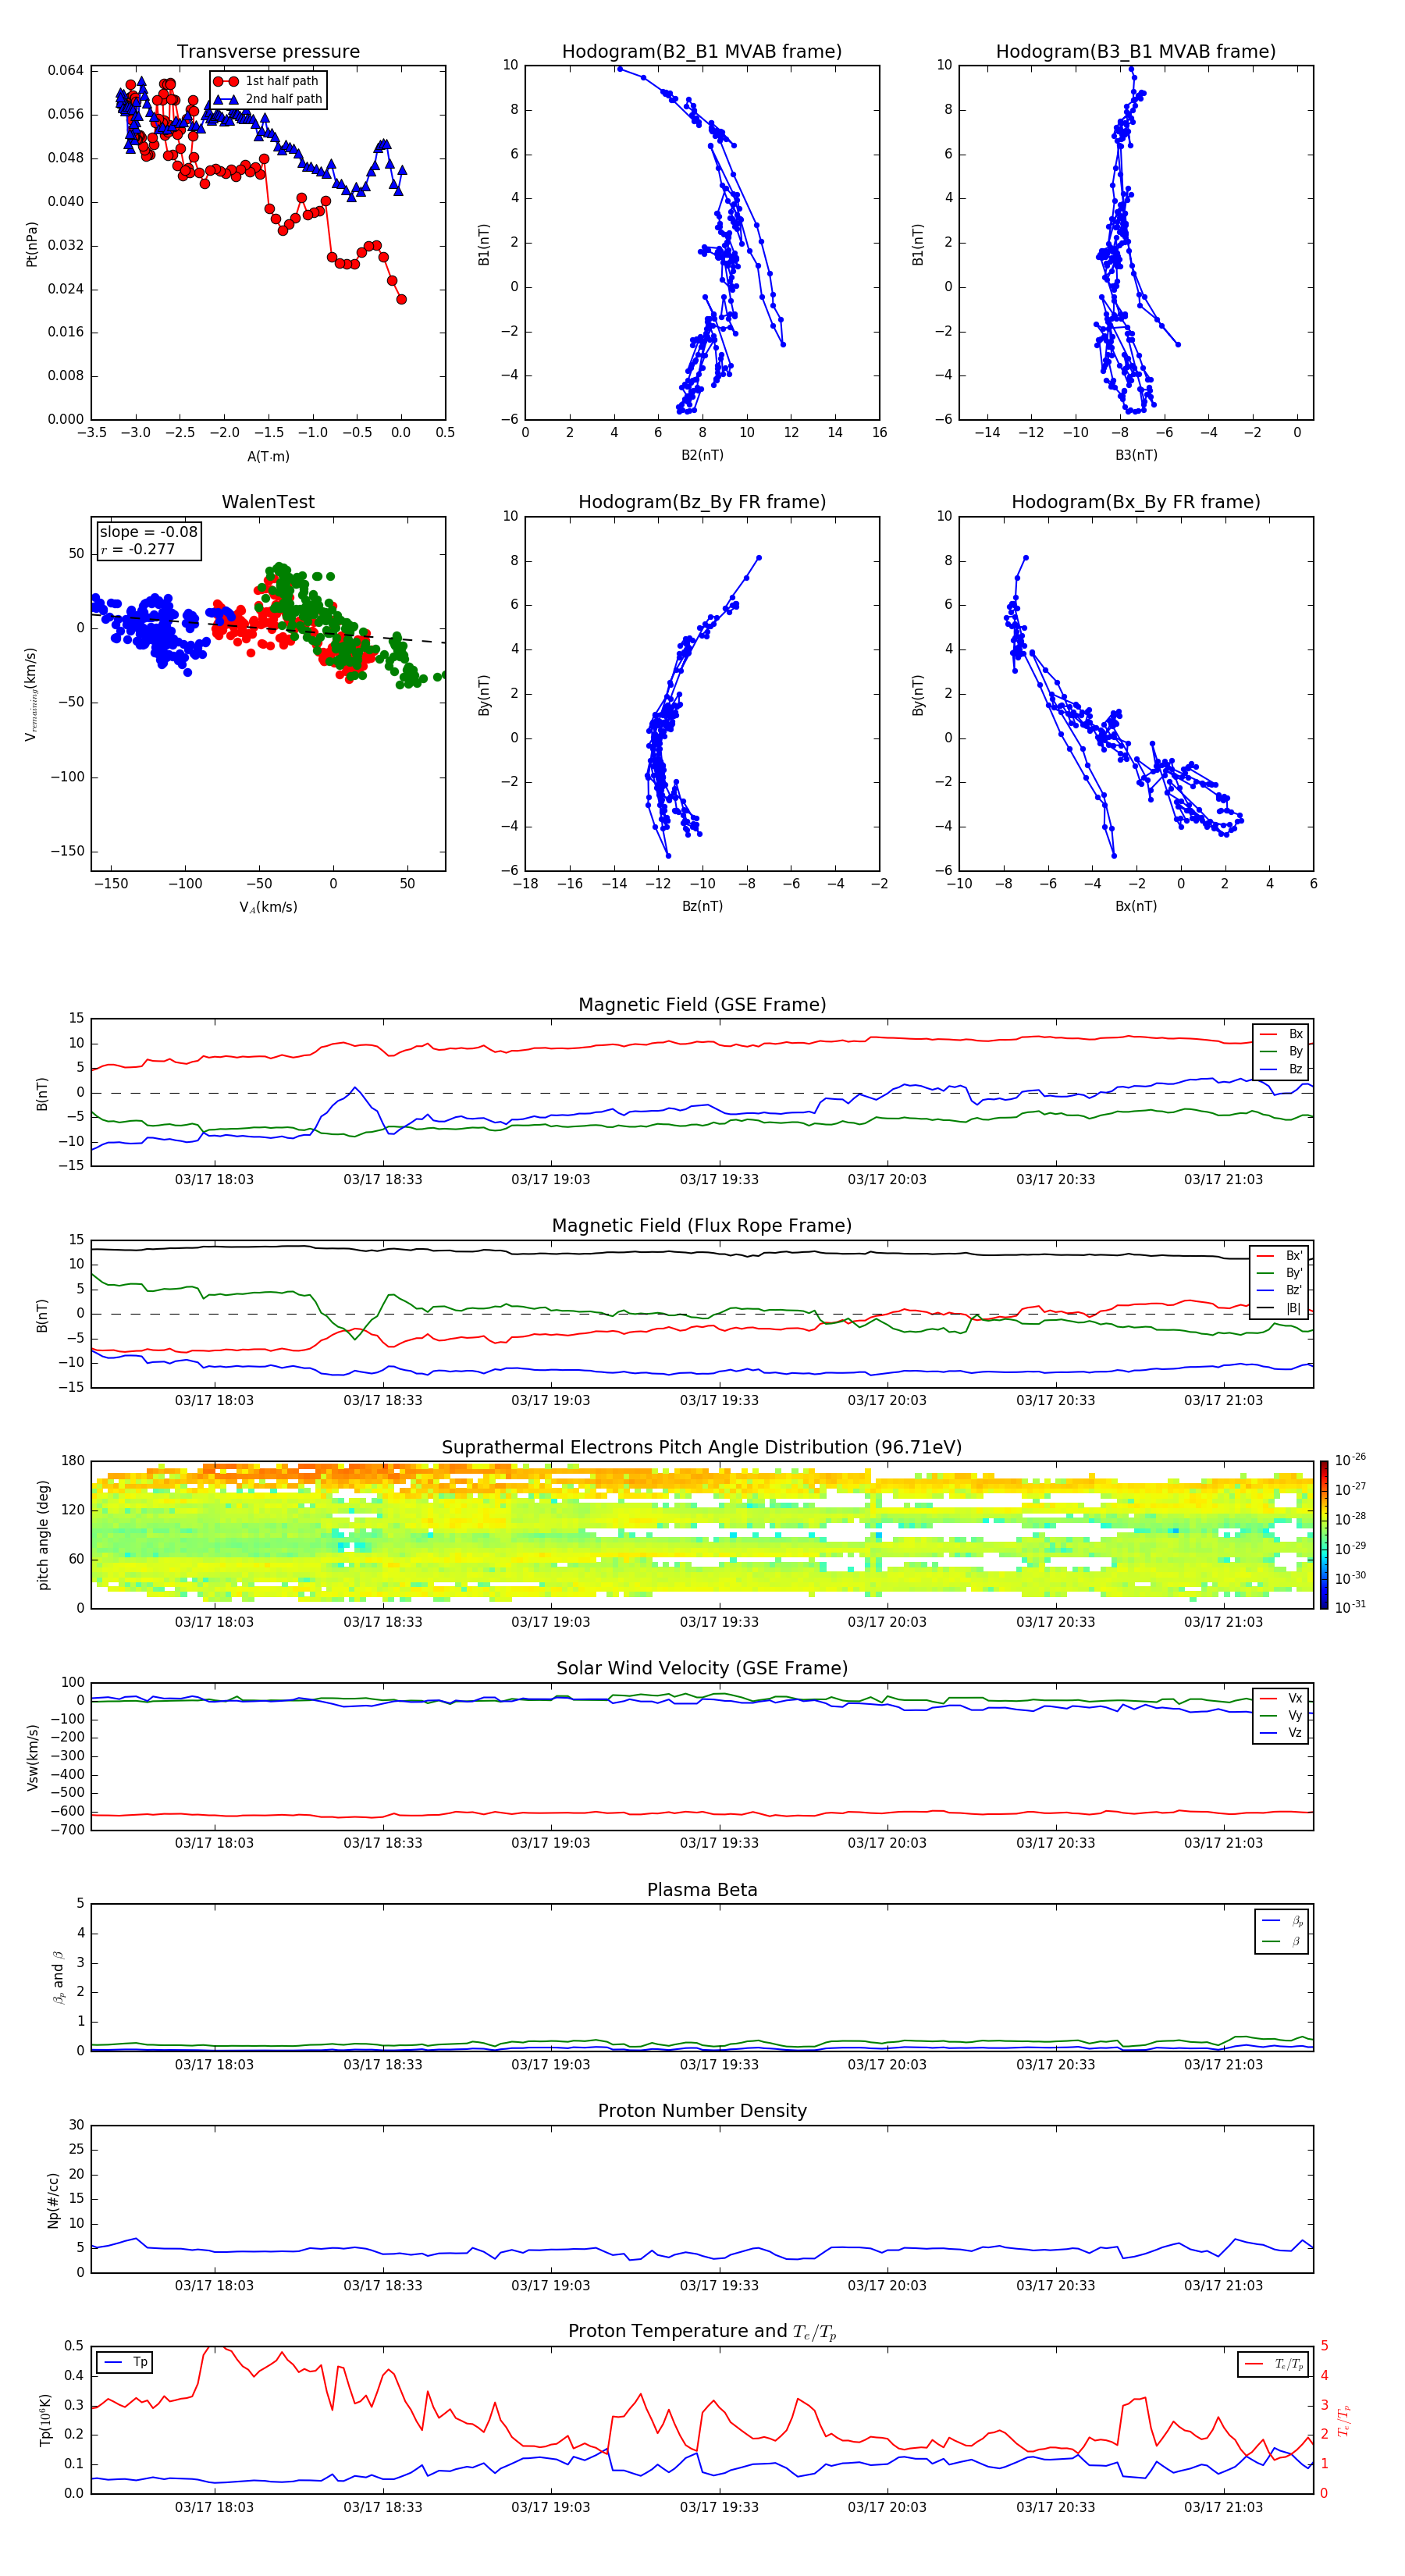Click the 'B2(nT)' x-axis label
Screen dimensions: 1405x2576
[x=702, y=455]
